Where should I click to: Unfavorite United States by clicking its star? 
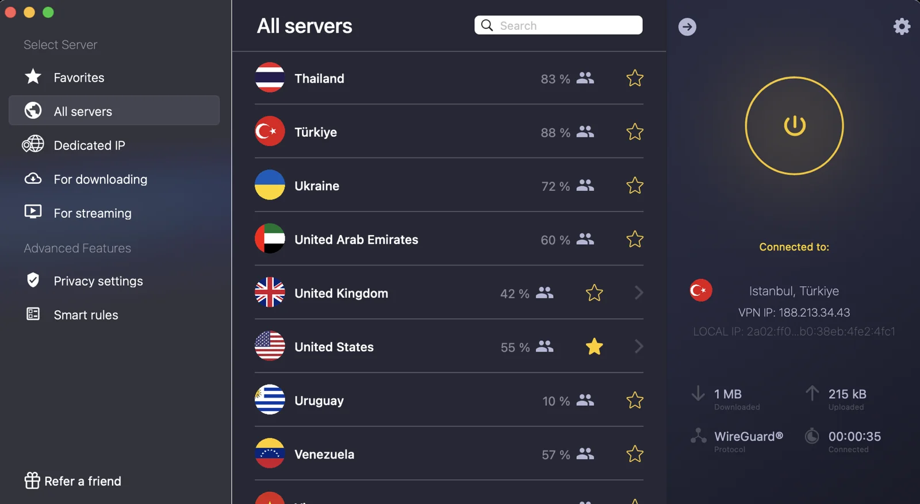pos(594,347)
